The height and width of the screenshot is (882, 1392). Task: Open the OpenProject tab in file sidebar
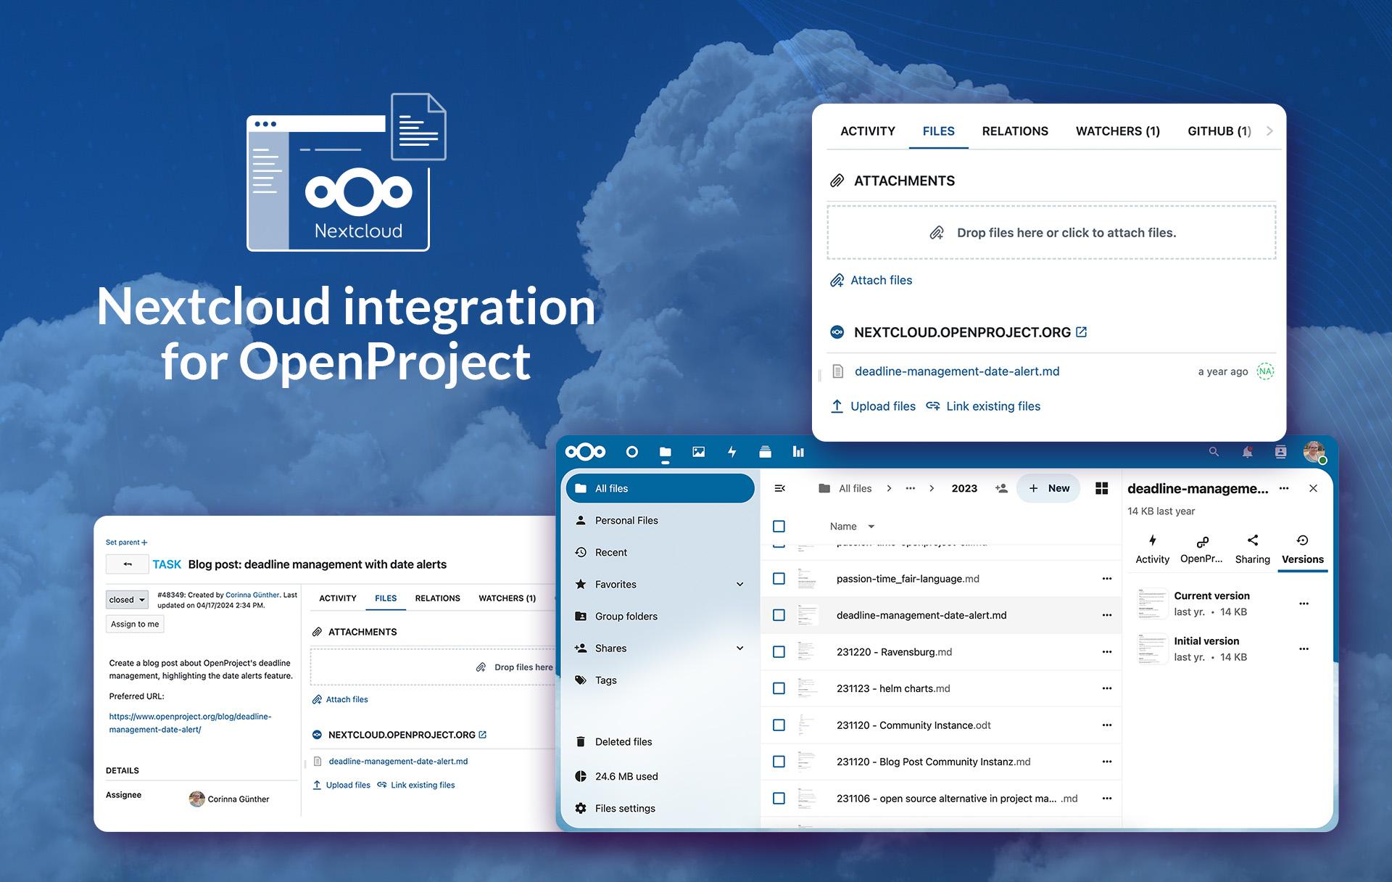(x=1201, y=549)
